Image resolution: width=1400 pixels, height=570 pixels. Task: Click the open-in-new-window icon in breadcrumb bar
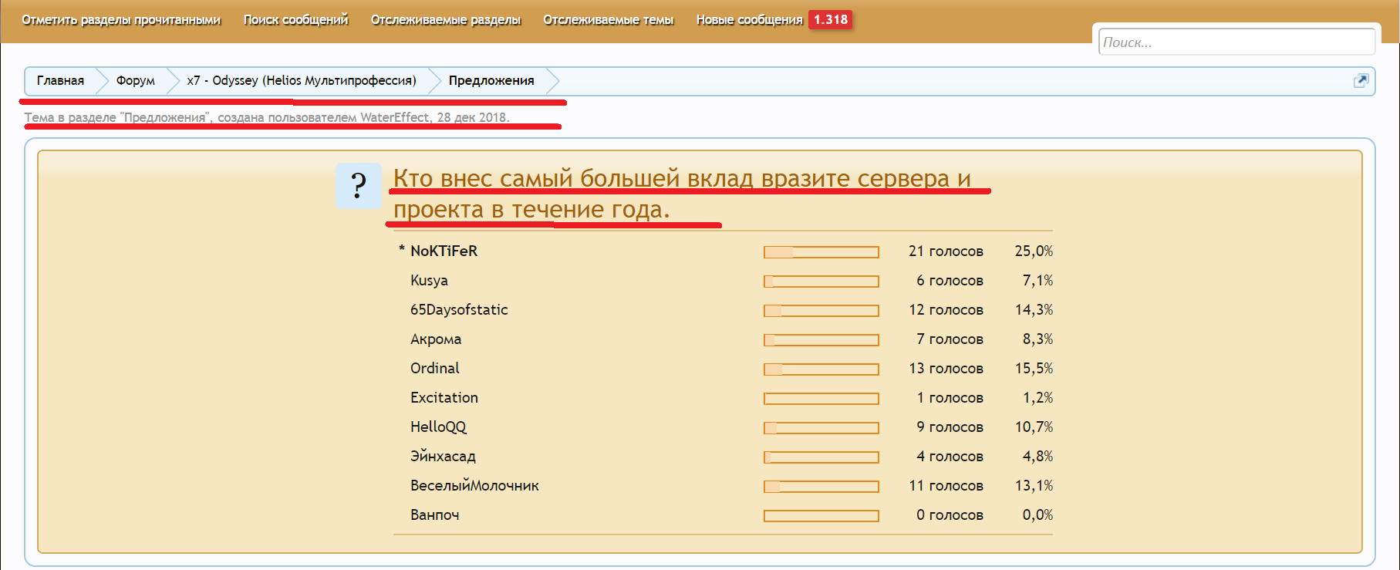tap(1361, 81)
